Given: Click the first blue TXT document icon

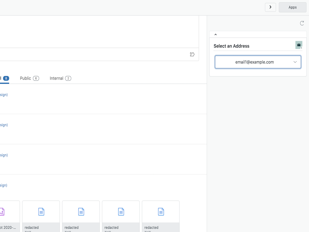Looking at the screenshot, I should pos(41,212).
